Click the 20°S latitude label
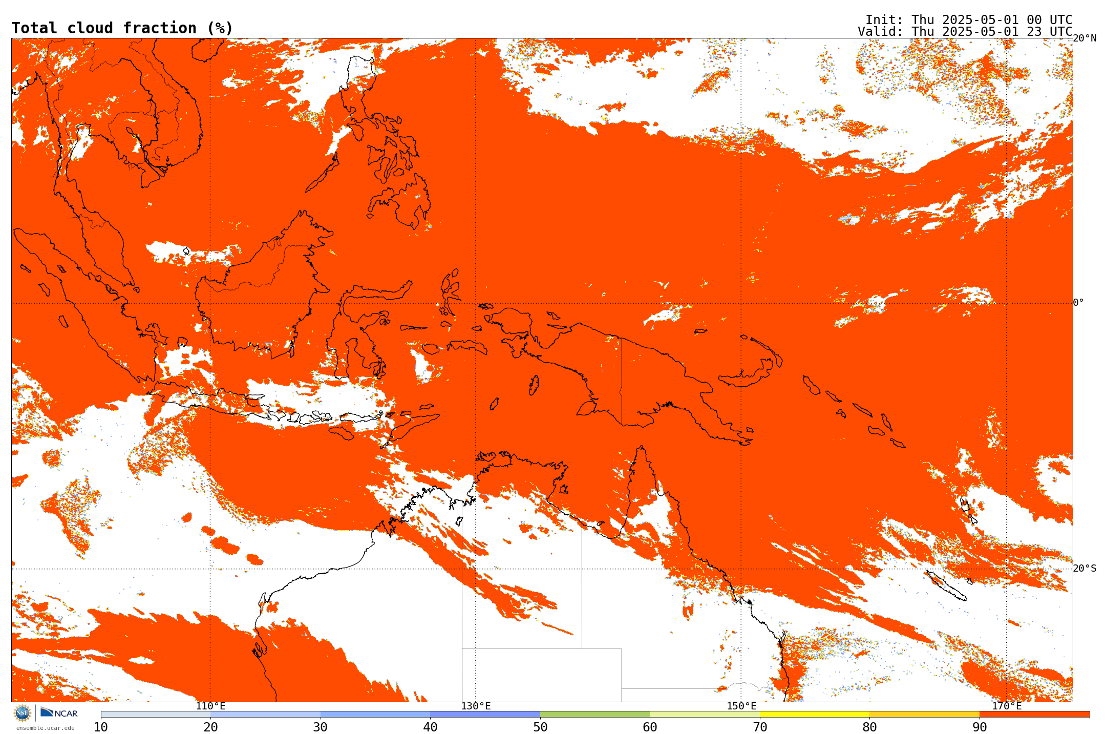The width and height of the screenshot is (1106, 734). click(1084, 569)
